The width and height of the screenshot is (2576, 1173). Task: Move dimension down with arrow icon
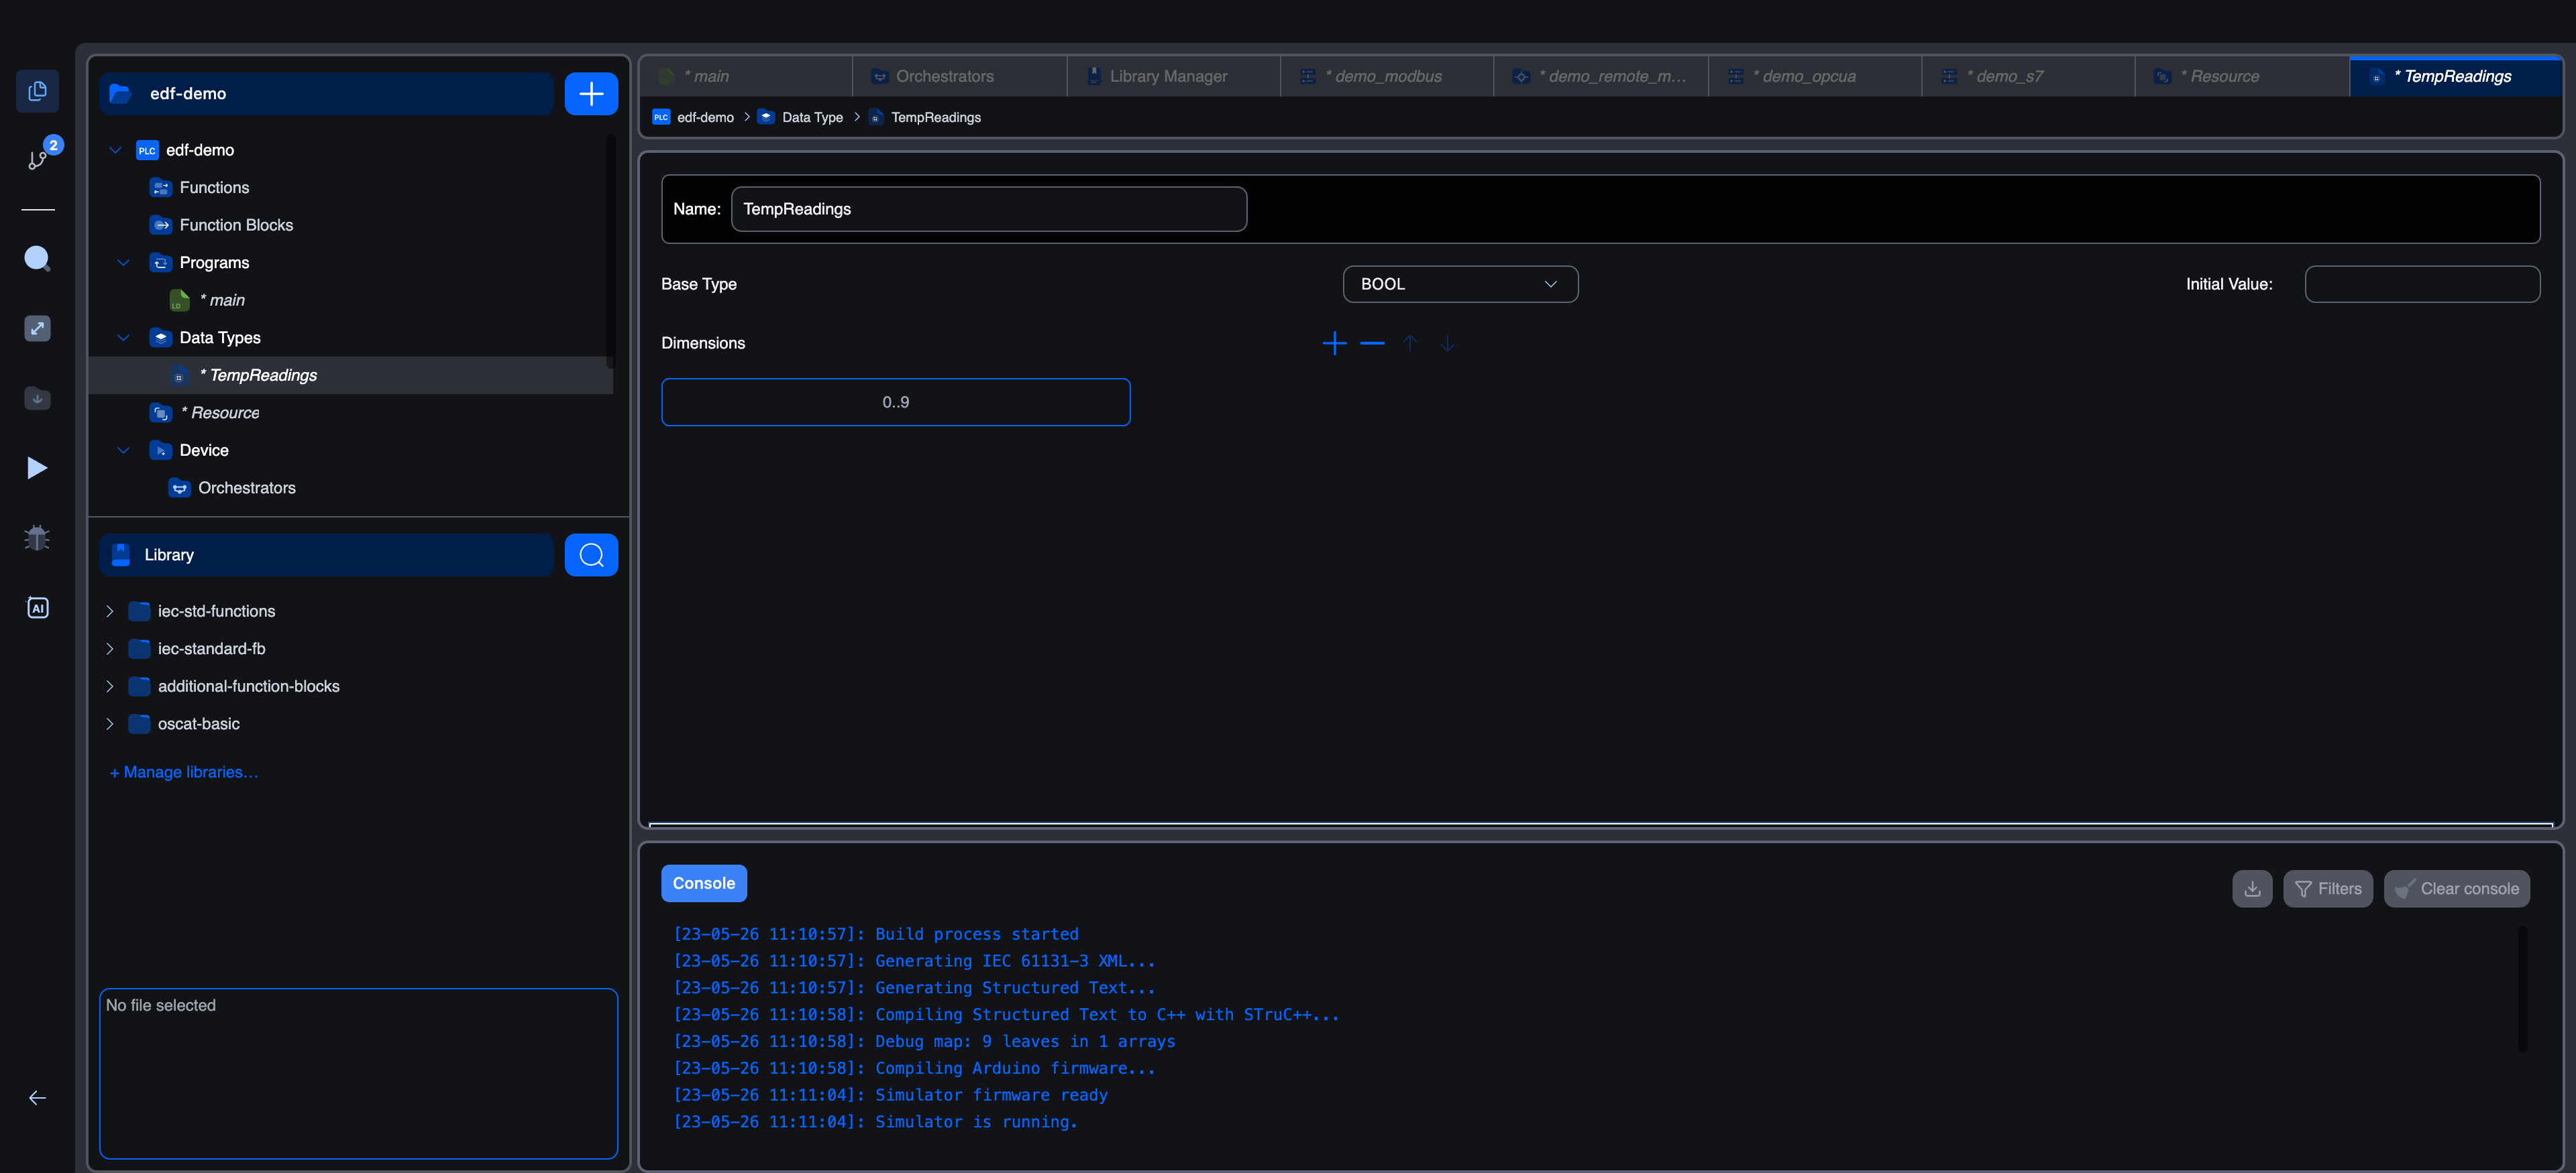click(1447, 344)
